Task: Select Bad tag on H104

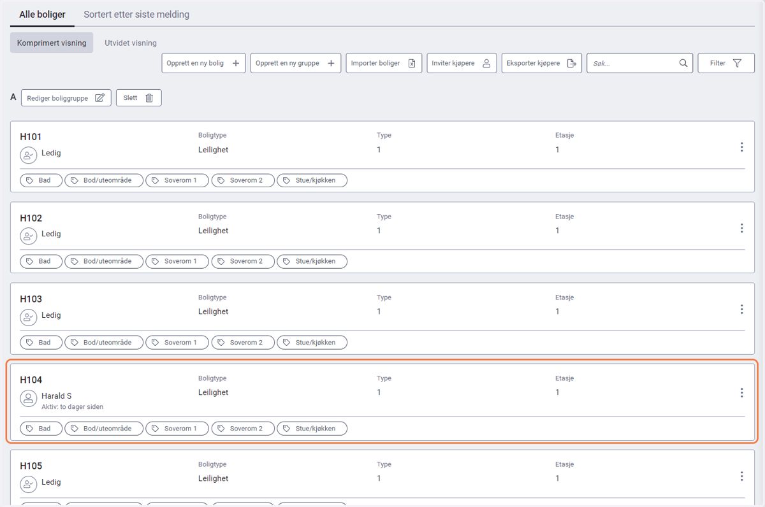Action: coord(41,428)
